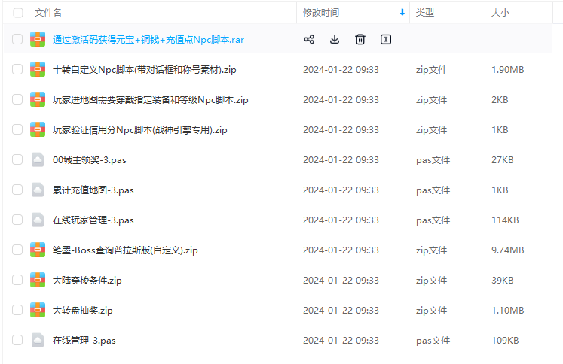
Task: Click the trash delete icon
Action: (360, 39)
